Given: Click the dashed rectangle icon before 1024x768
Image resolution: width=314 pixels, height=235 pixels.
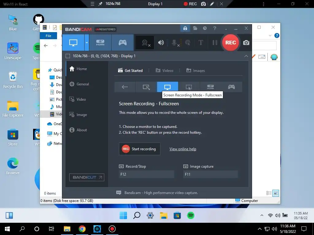Looking at the screenshot, I should 68,56.
